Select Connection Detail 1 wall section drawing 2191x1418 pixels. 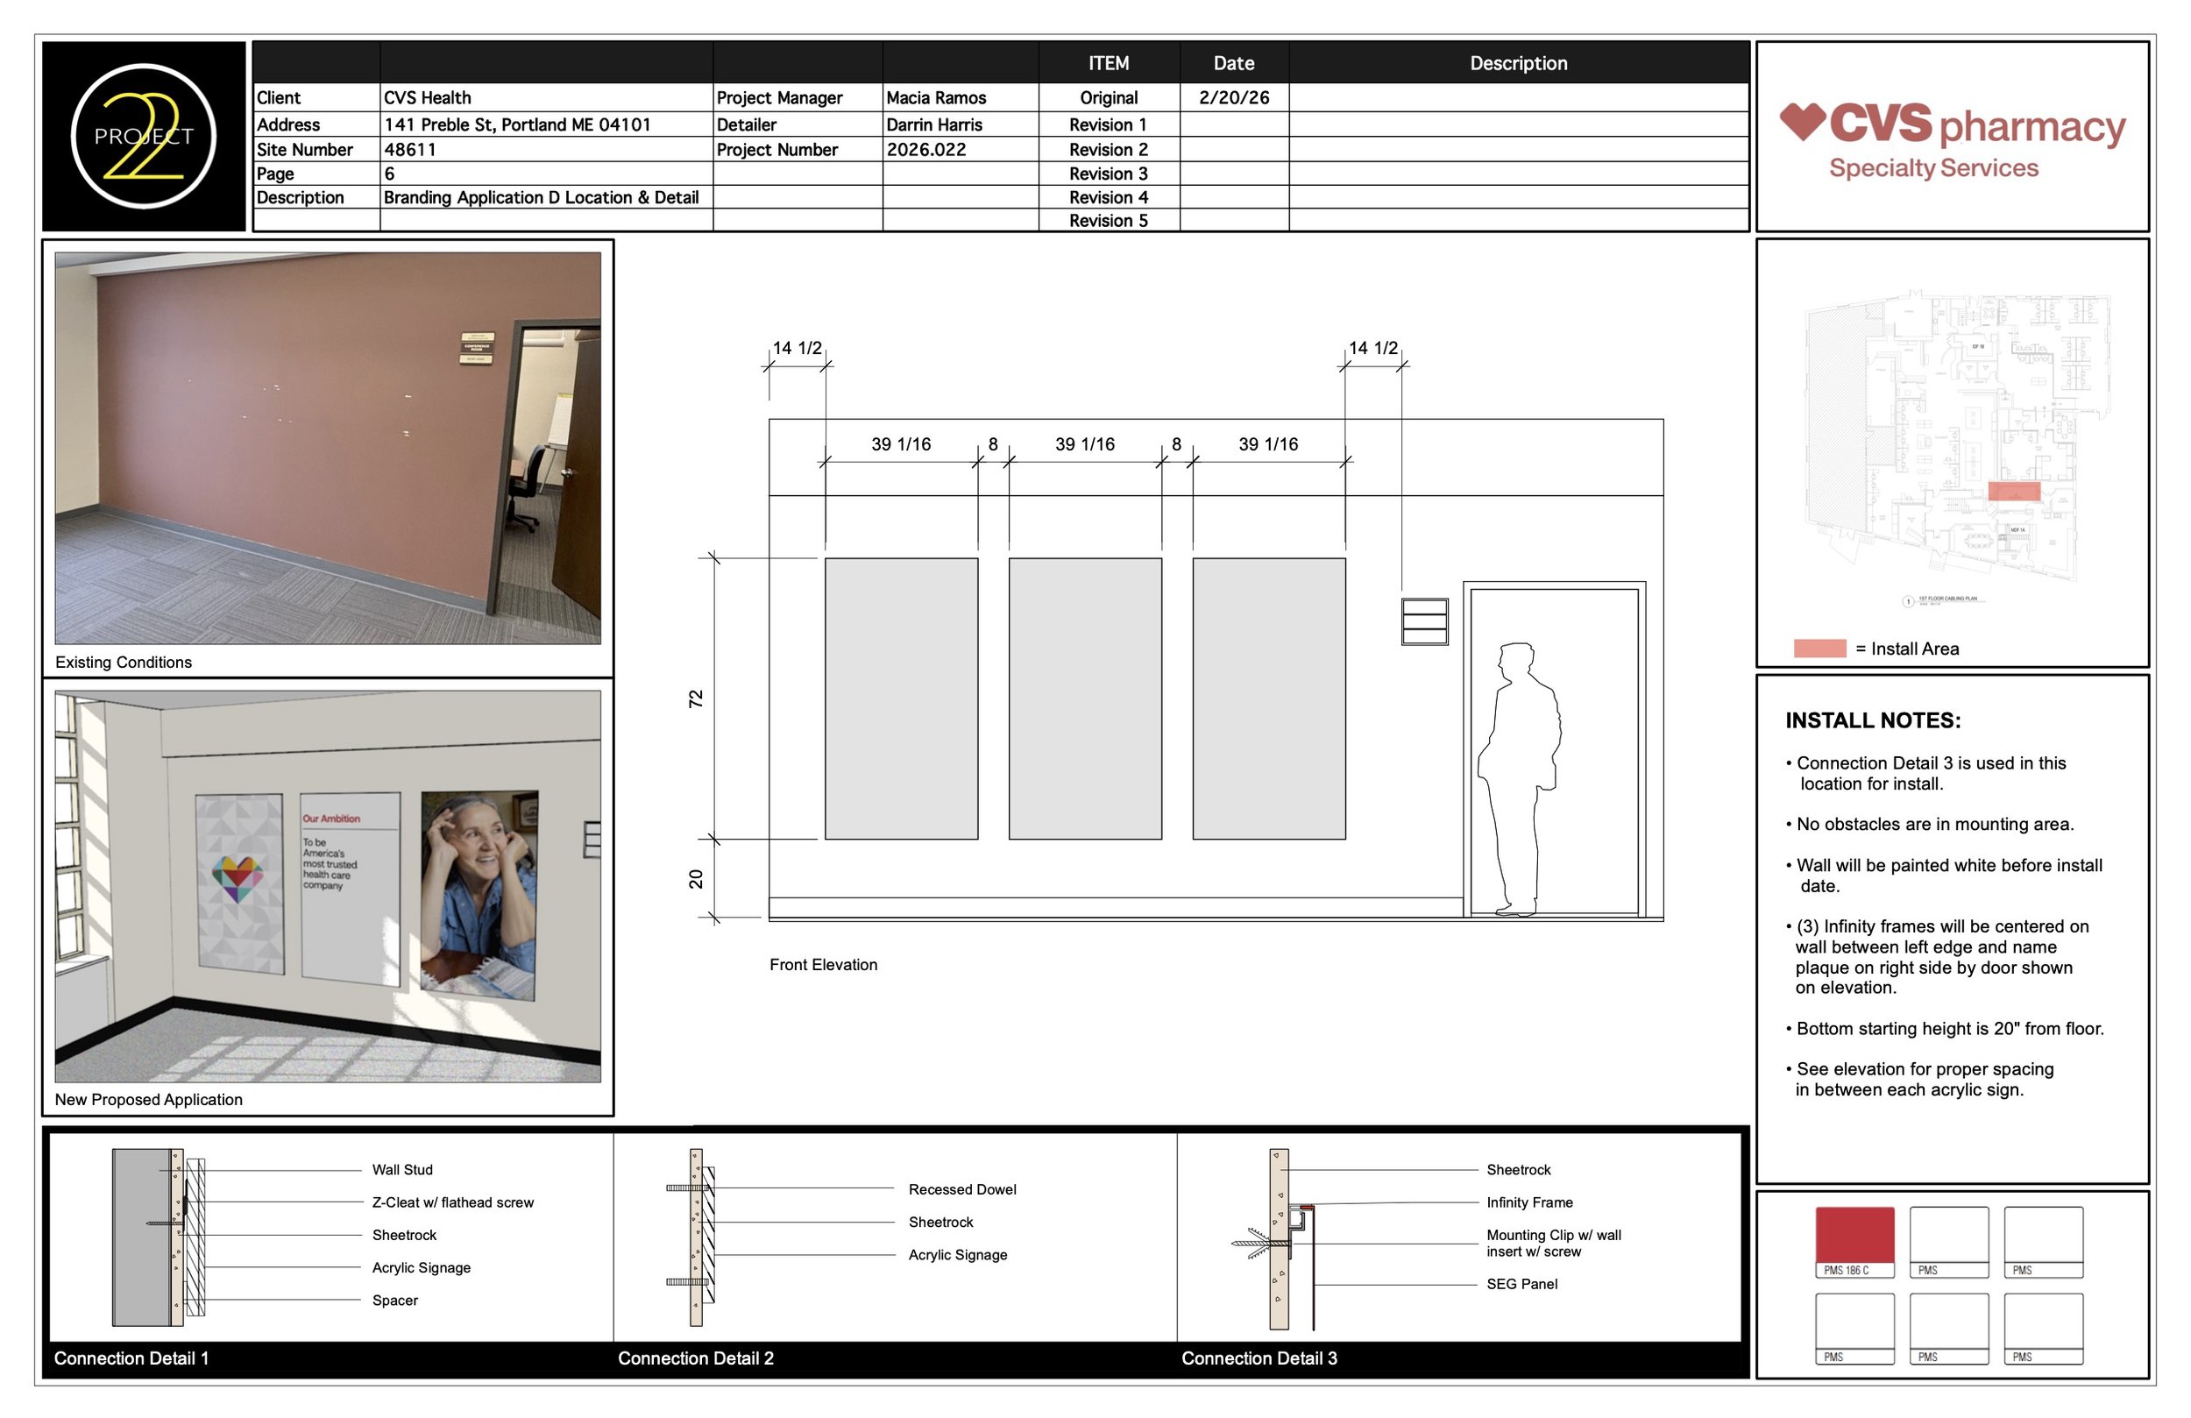159,1237
